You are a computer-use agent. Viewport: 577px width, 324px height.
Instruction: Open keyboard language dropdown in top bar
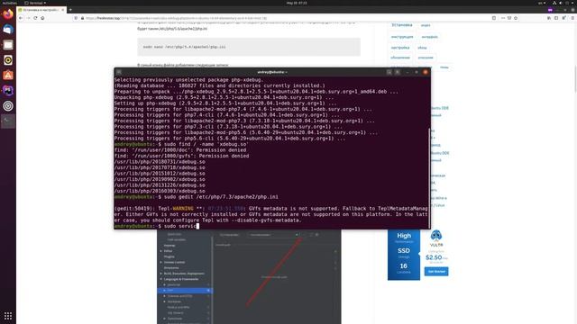(x=542, y=3)
